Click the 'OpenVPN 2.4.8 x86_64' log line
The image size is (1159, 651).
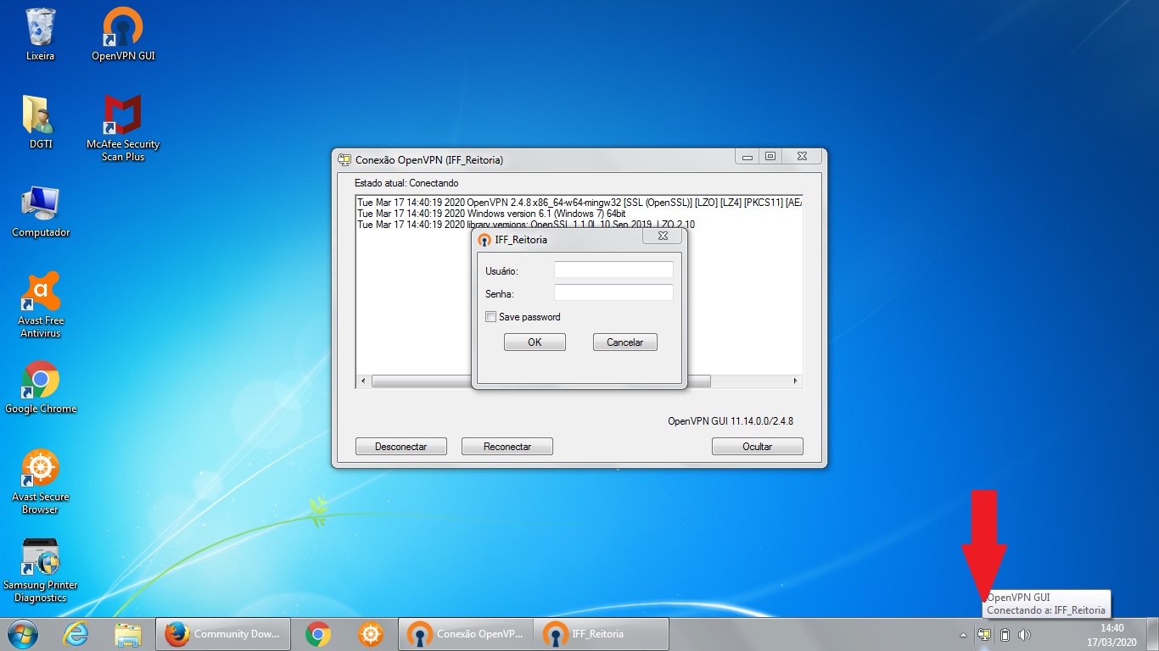(x=579, y=203)
